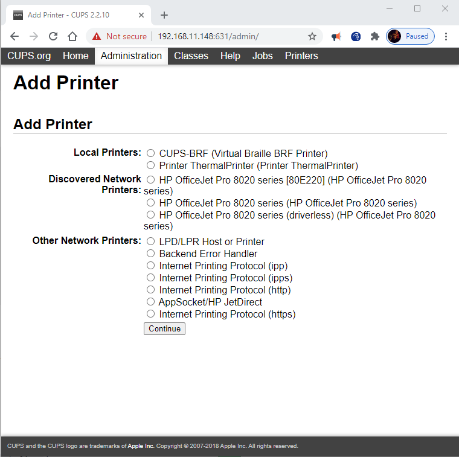
Task: Minimize the browser window
Action: [390, 9]
